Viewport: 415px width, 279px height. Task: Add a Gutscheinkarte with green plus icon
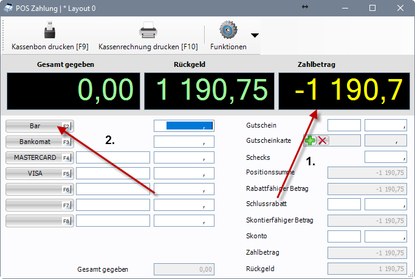(310, 141)
